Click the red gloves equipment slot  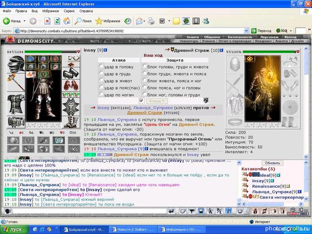(71, 85)
